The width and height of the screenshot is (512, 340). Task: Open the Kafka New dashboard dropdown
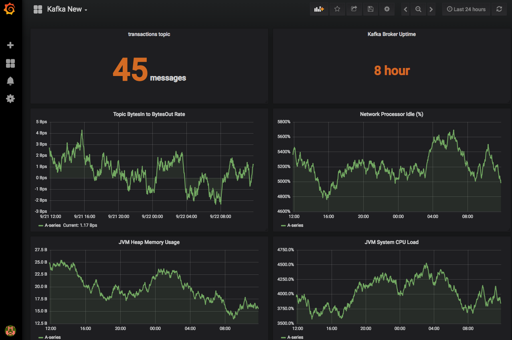tap(67, 9)
